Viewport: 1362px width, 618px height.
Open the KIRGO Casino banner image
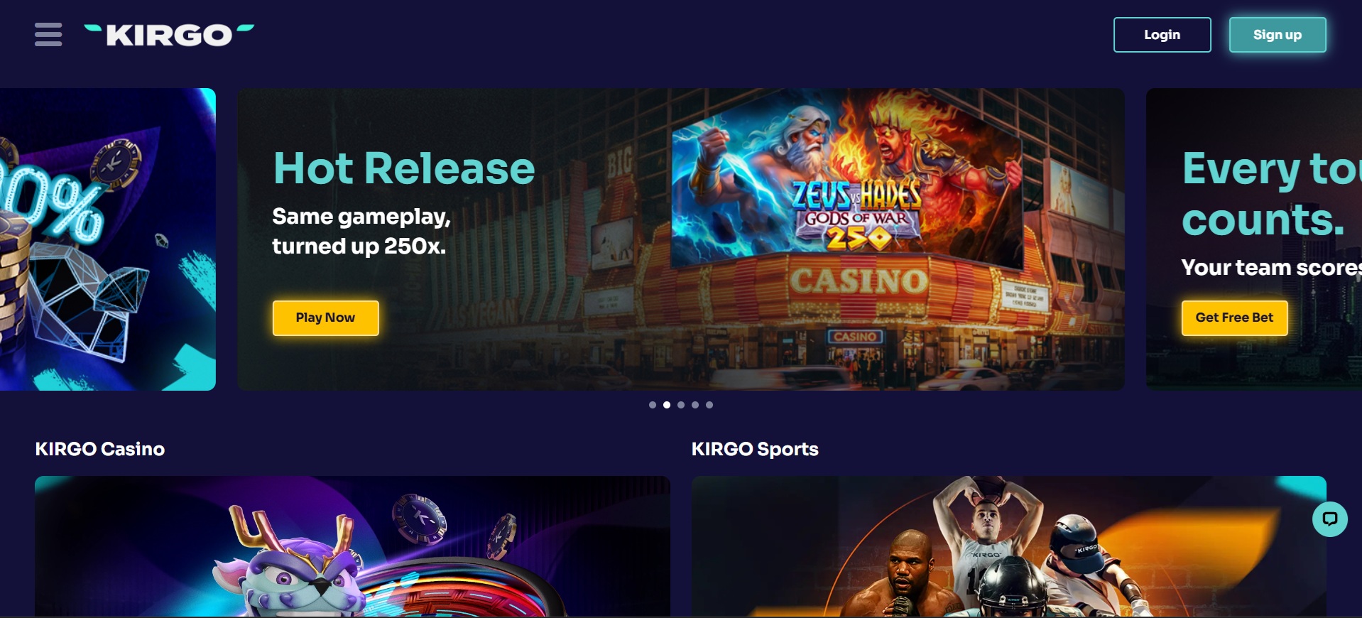(x=352, y=546)
